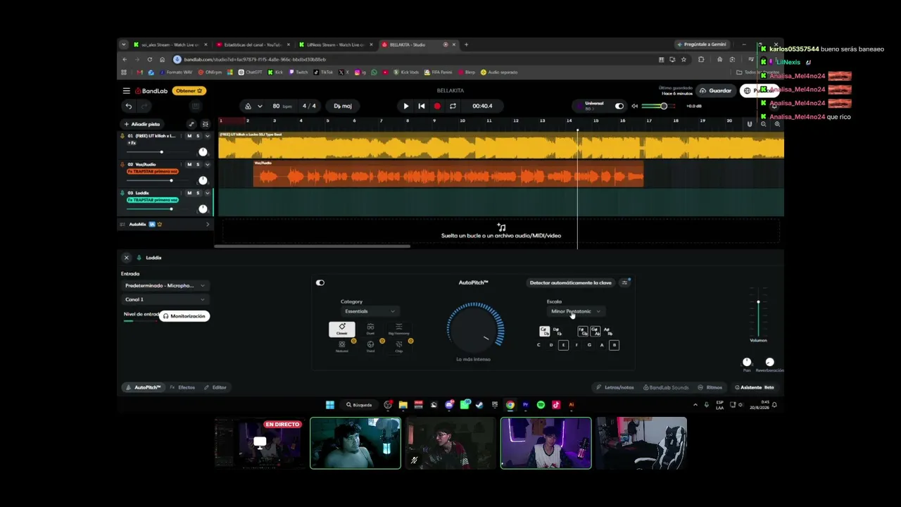Reload the BandLab page
The width and height of the screenshot is (901, 507).
(x=150, y=59)
